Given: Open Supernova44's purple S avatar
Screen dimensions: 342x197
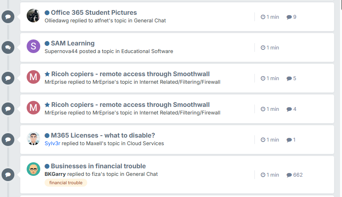Looking at the screenshot, I should [x=33, y=46].
